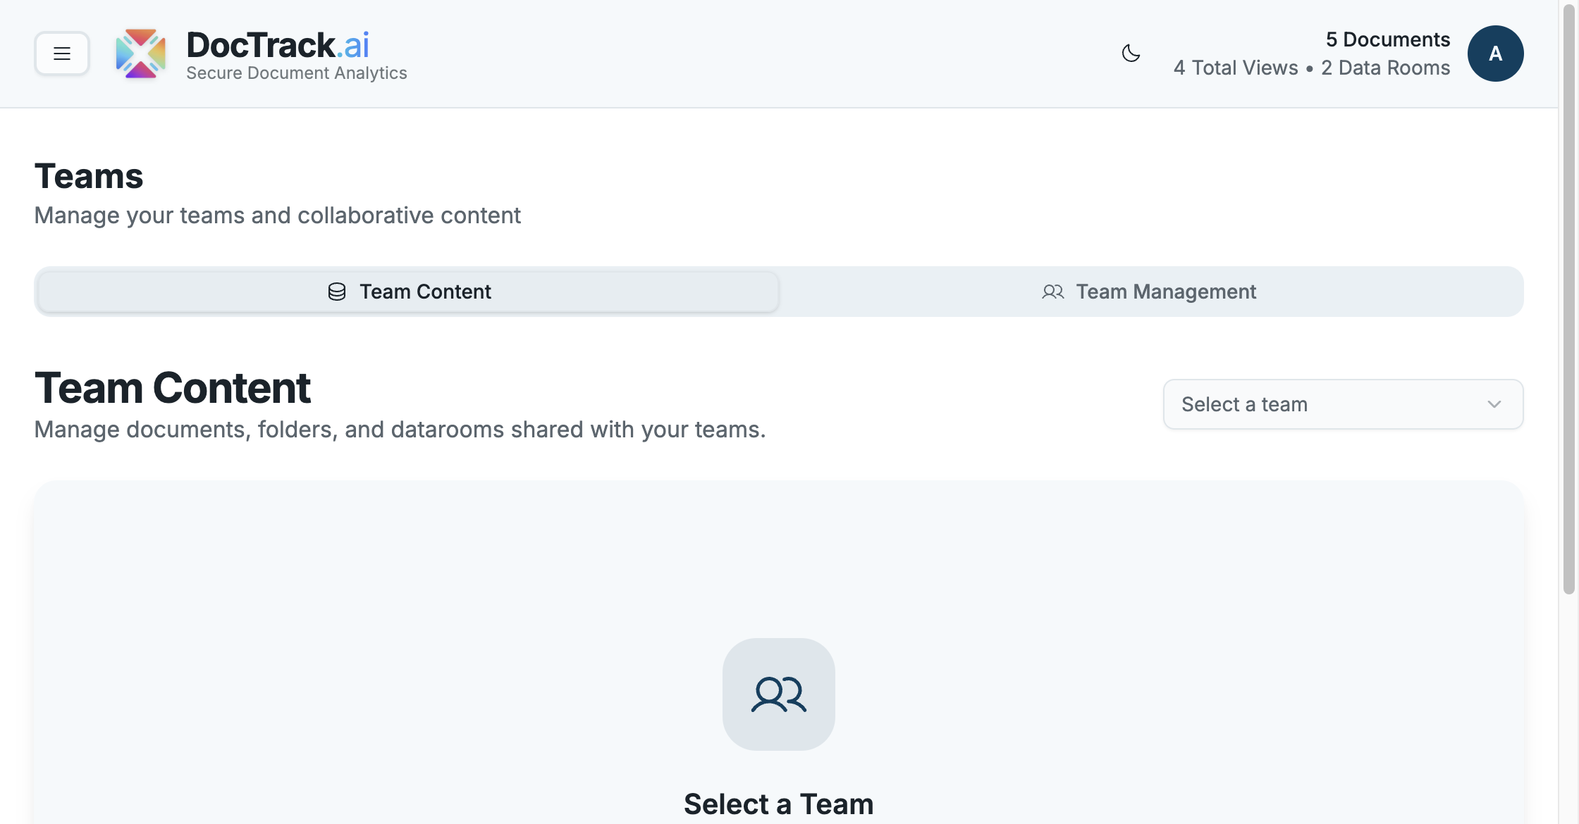Click the DocTrack.ai colorful logo icon
1579x824 pixels.
pyautogui.click(x=141, y=54)
